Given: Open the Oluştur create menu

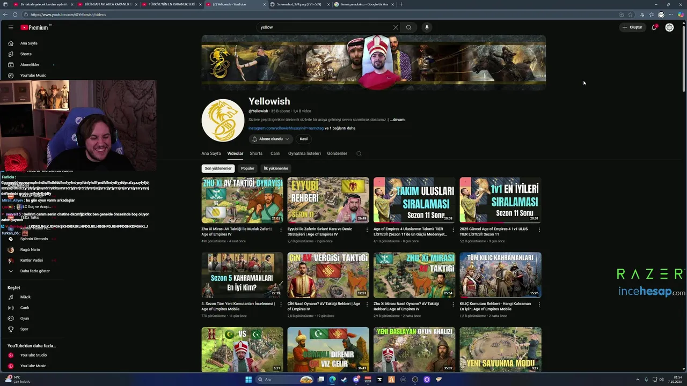Looking at the screenshot, I should tap(632, 27).
